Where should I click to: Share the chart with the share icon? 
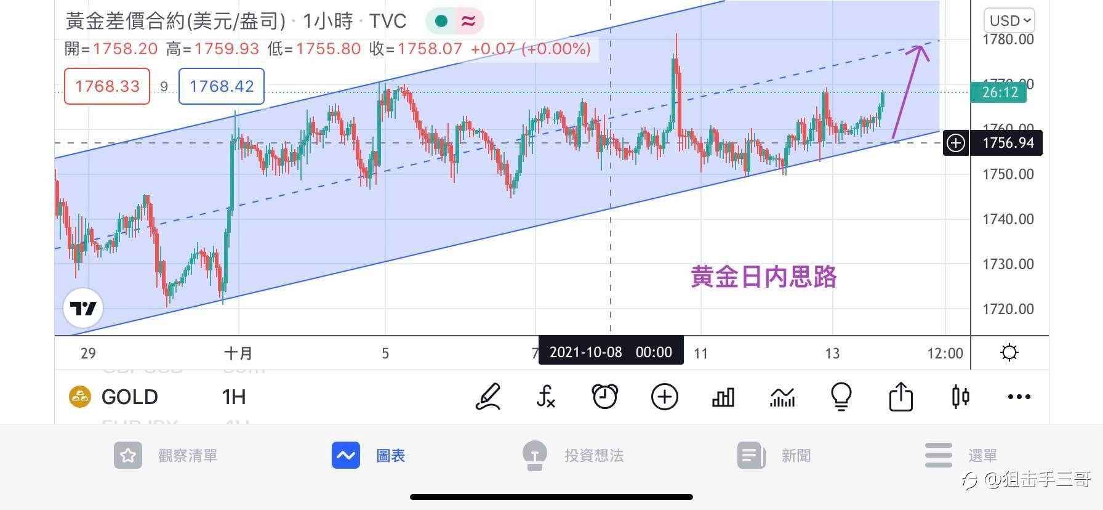pos(900,397)
